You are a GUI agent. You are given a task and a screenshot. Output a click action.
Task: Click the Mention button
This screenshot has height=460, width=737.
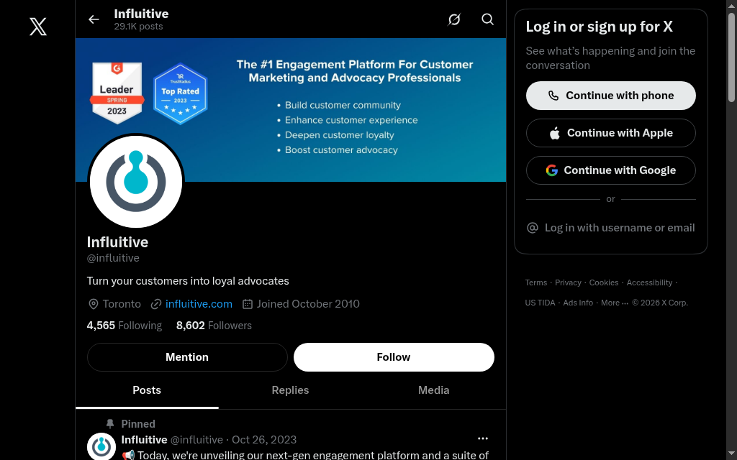pos(187,357)
